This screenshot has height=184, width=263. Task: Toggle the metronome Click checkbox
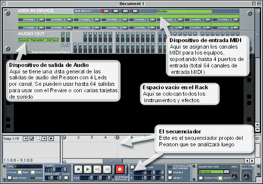(x=66, y=178)
